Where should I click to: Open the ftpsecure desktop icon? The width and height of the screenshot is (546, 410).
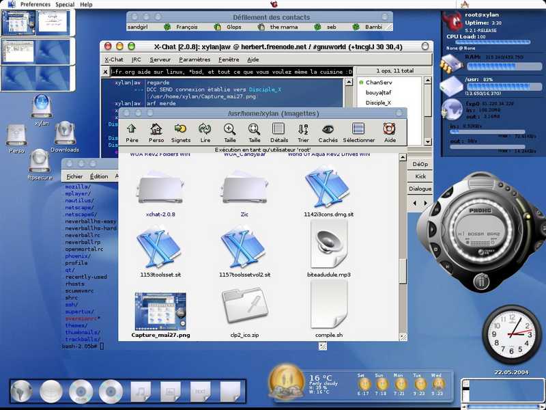click(40, 162)
